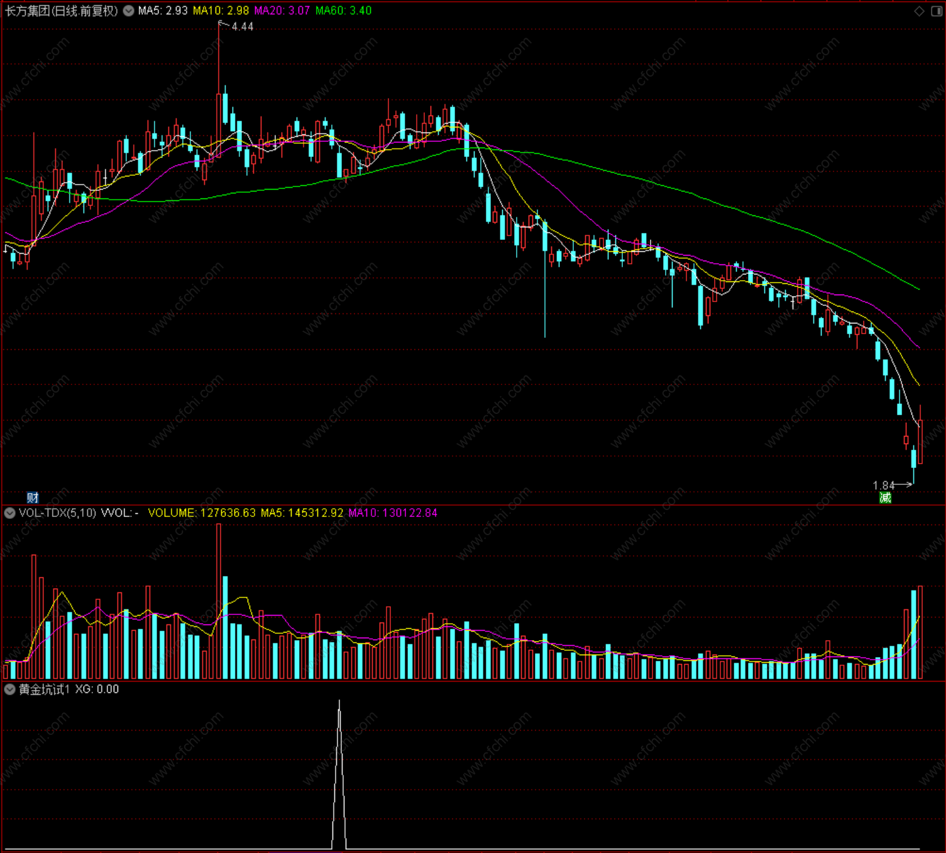Image resolution: width=946 pixels, height=853 pixels.
Task: Click the MA60: 3.40 label
Action: 344,11
